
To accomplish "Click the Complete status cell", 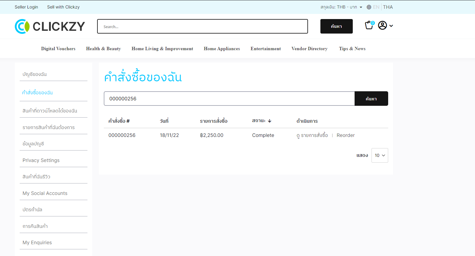I will pos(263,135).
